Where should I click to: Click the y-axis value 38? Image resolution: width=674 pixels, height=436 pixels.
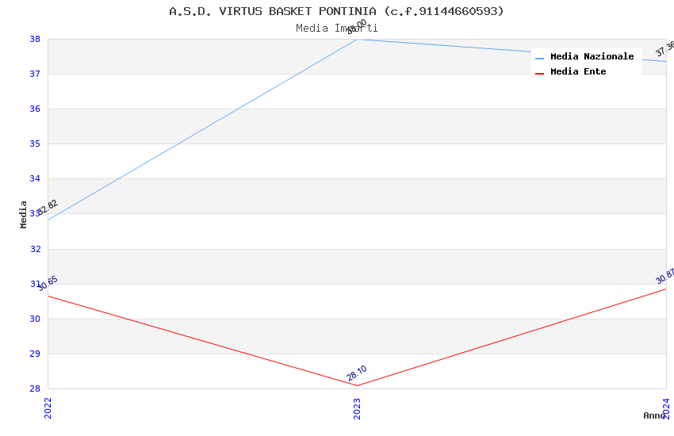click(x=35, y=39)
